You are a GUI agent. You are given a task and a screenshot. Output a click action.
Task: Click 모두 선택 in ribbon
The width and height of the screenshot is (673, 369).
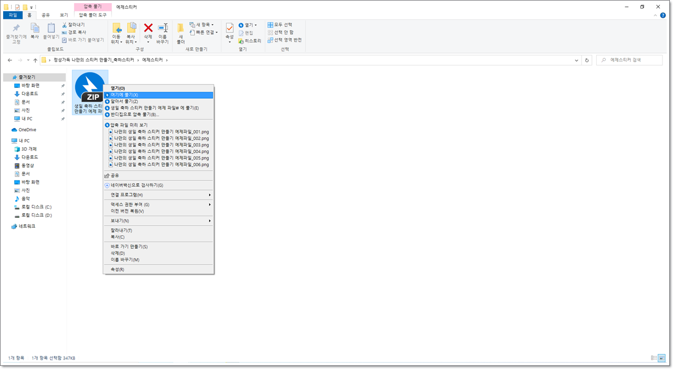(280, 25)
